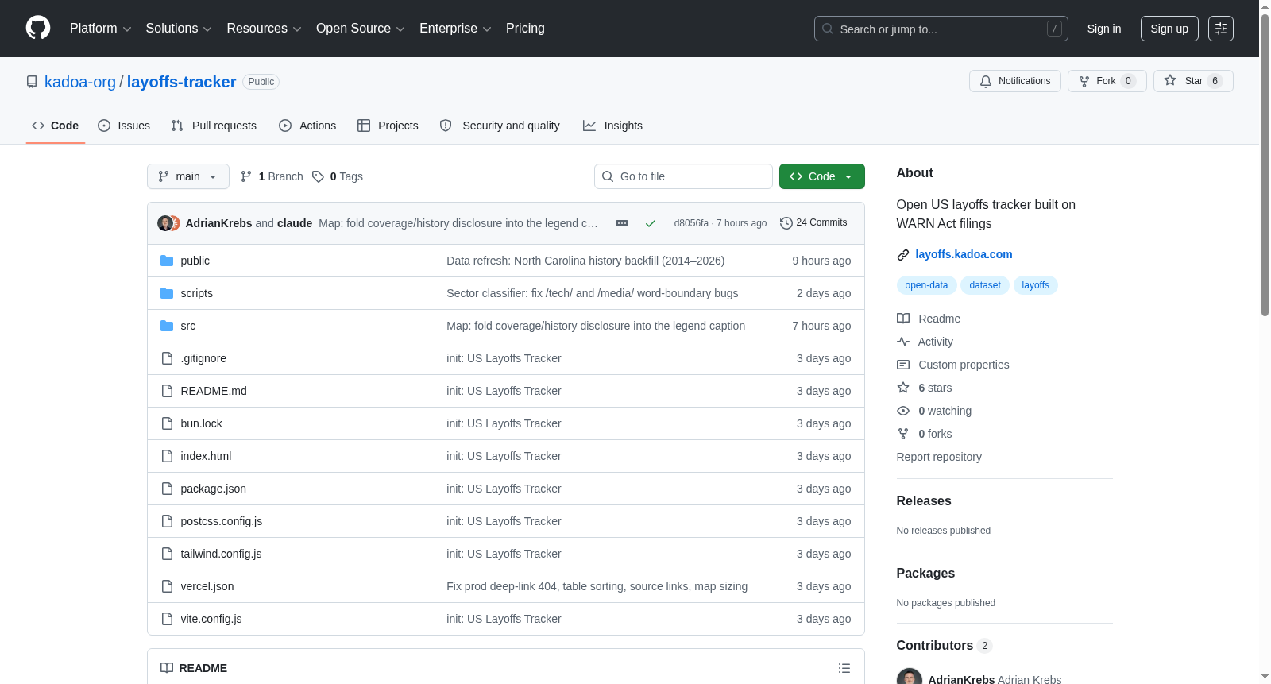Click the src folder icon
The width and height of the screenshot is (1271, 684).
click(x=167, y=326)
